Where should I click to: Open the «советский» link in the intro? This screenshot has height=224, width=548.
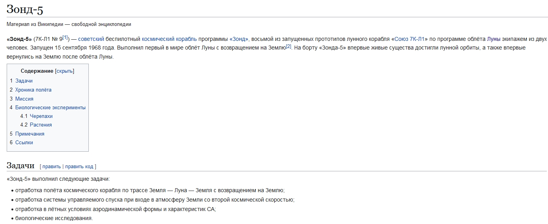pos(91,39)
